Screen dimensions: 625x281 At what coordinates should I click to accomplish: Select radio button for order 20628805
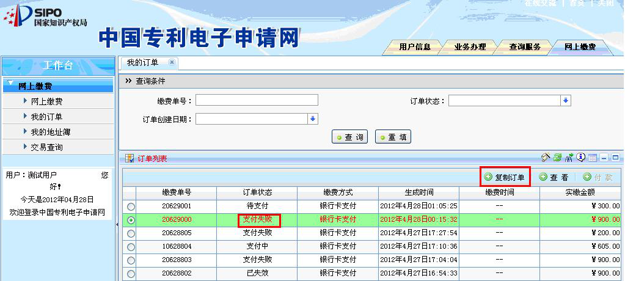131,233
